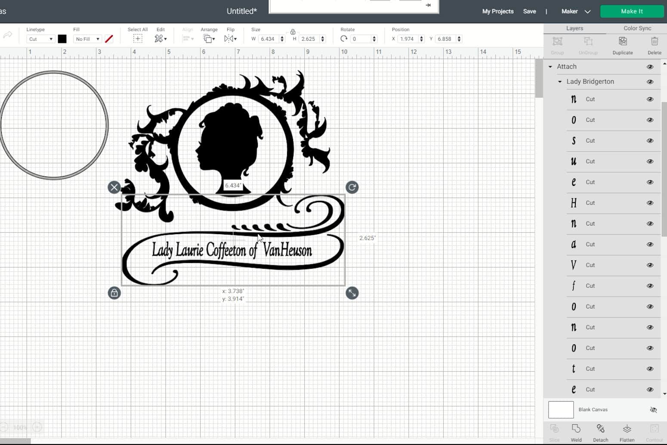The image size is (667, 445).
Task: Open the Fill No Fill dropdown
Action: click(87, 39)
